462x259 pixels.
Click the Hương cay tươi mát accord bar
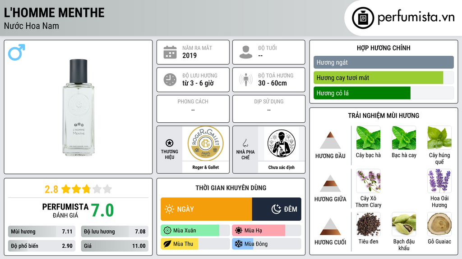[383, 78]
